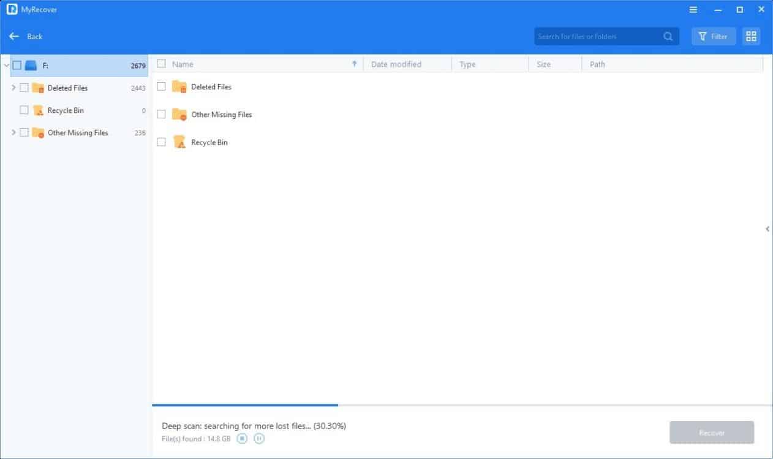
Task: Click Recycle Bin icon in file list
Action: coord(179,142)
